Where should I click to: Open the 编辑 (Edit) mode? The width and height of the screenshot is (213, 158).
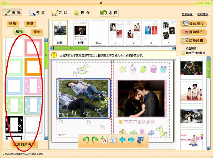click(x=12, y=12)
